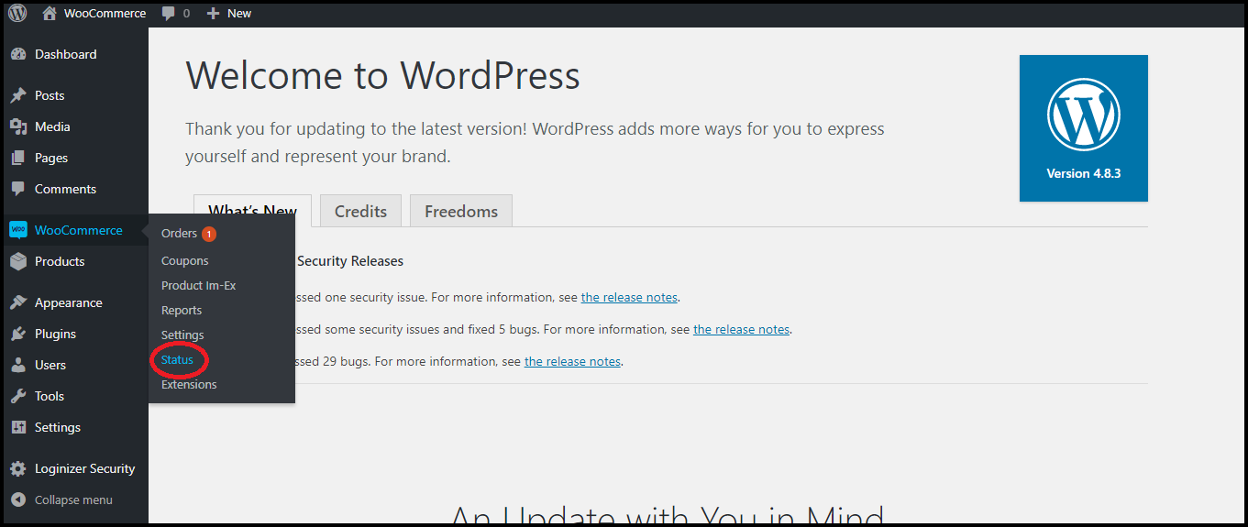Screen dimensions: 1248x527
Task: Click the Tools wrench icon
Action: (x=18, y=397)
